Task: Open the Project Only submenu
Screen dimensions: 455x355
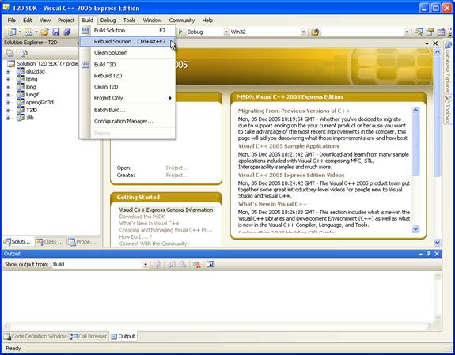Action: 127,98
